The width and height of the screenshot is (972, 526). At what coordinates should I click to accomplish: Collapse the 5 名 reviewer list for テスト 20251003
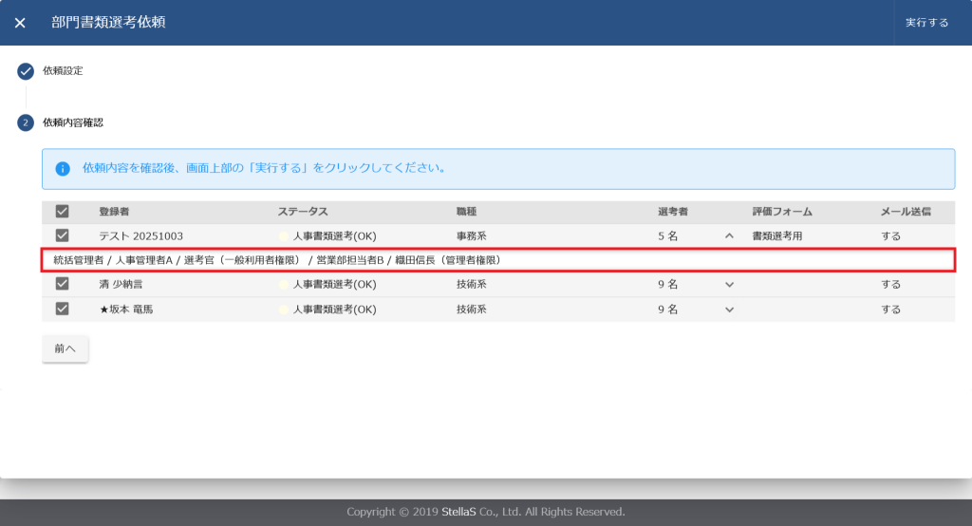click(729, 236)
